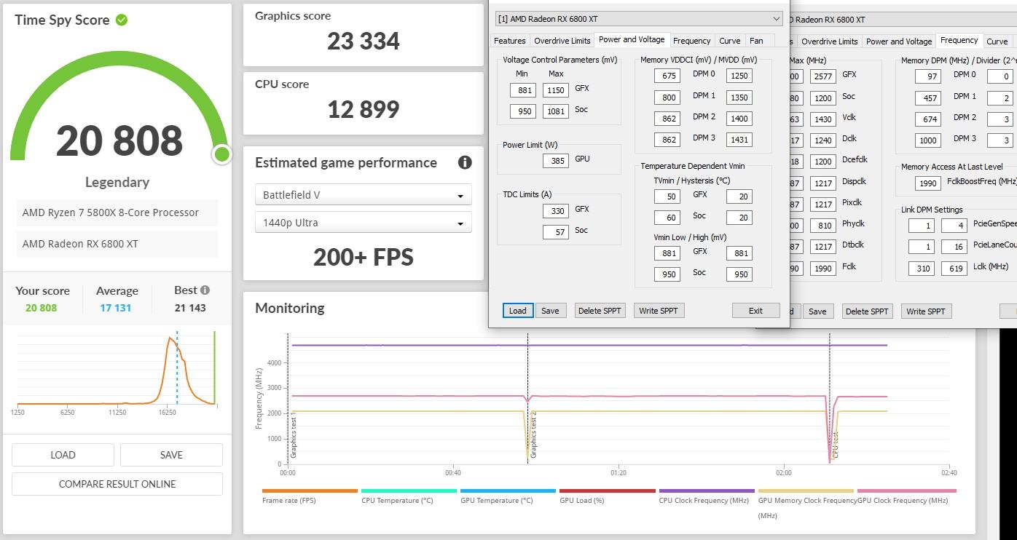This screenshot has height=540, width=1017.
Task: Click the Average score 17 131
Action: point(116,308)
